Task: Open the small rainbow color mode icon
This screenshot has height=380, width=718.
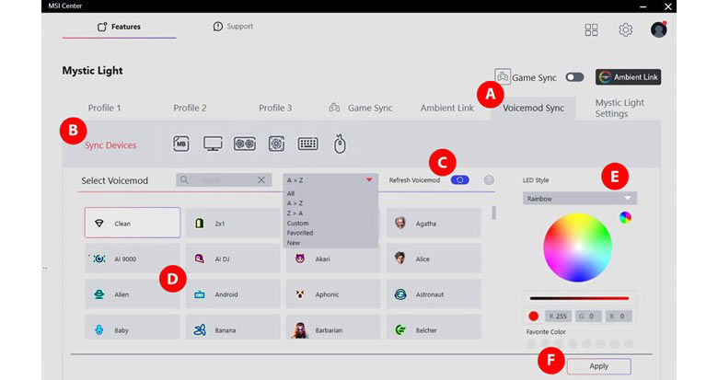Action: click(x=625, y=217)
